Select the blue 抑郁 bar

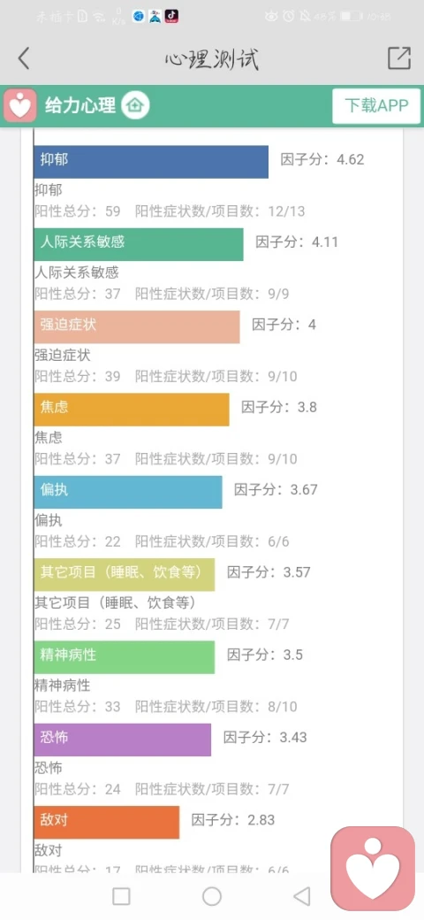[x=151, y=161]
